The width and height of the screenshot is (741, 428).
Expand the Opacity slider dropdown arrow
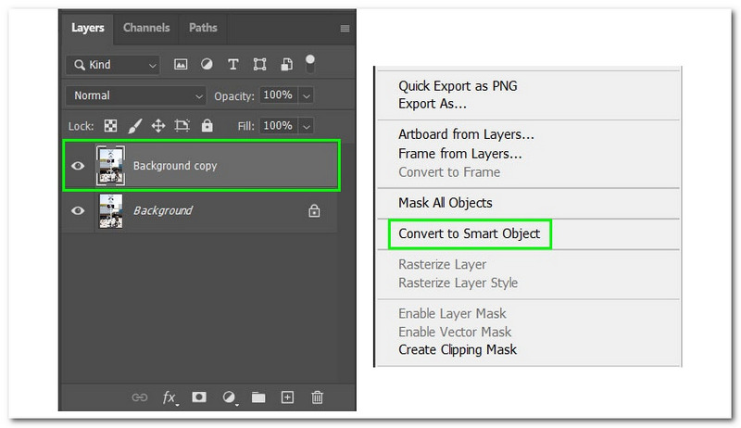tap(306, 95)
